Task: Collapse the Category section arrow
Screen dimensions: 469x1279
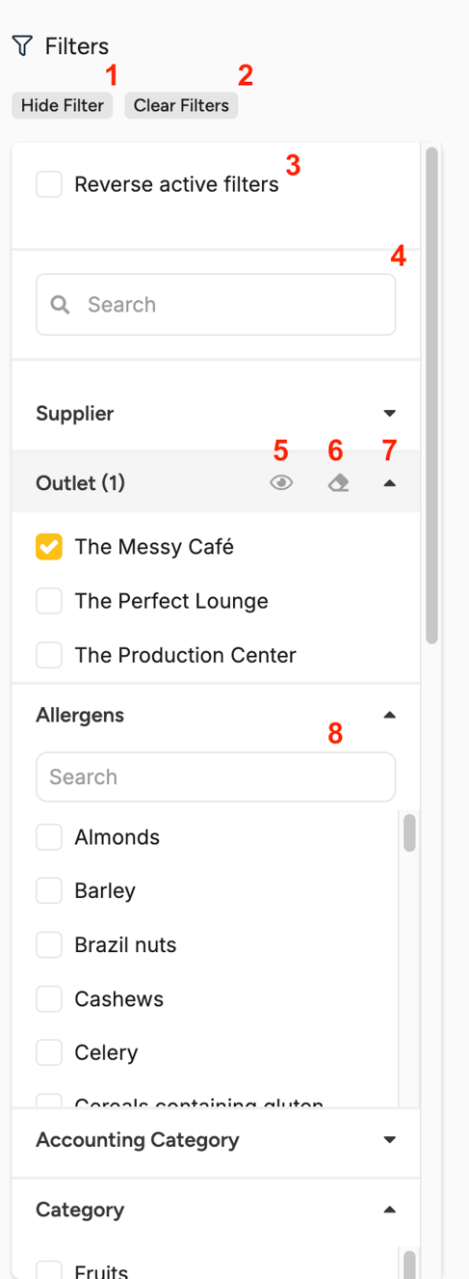Action: coord(389,1210)
